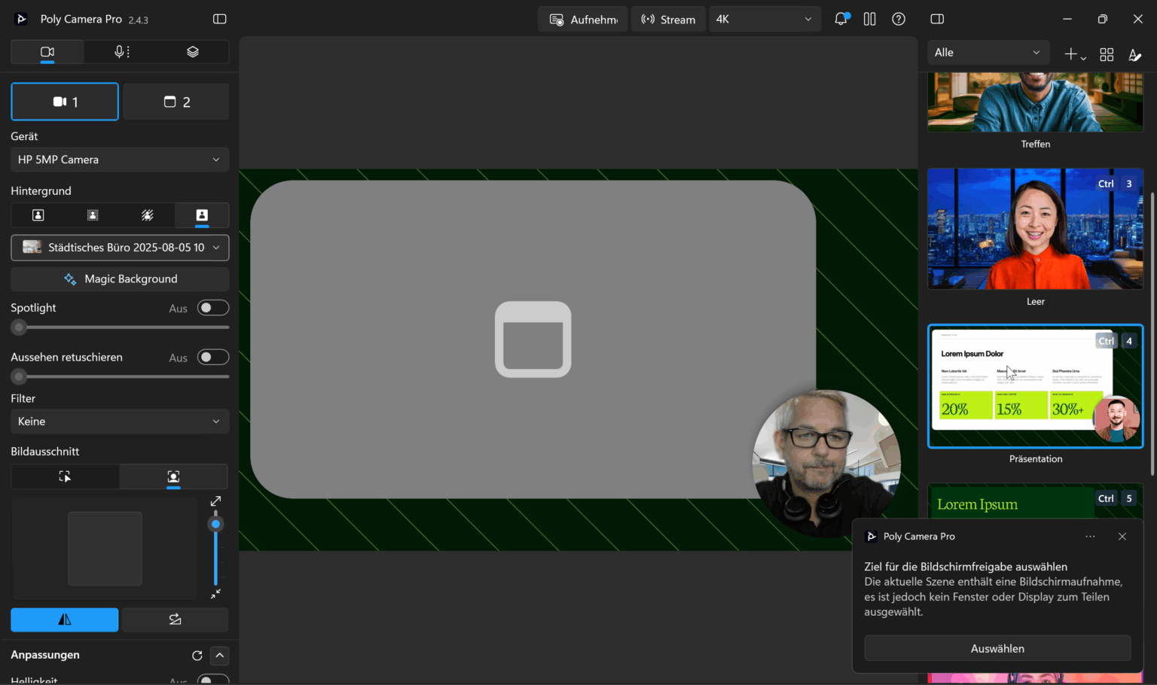The image size is (1157, 685).
Task: Click the Aufnehmen record button
Action: (583, 20)
